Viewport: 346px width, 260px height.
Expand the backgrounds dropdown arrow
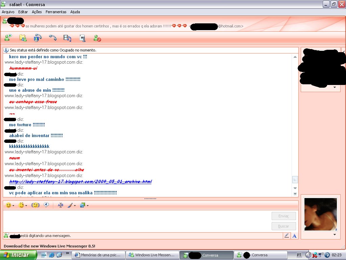coord(88,205)
